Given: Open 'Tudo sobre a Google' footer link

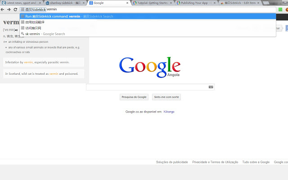Looking at the screenshot, I should click(x=256, y=162).
